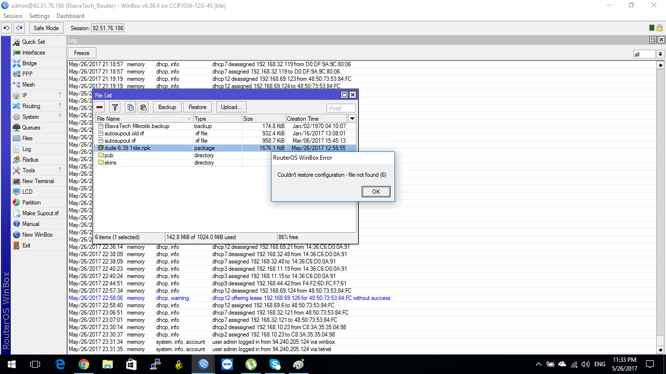Open Radius from the sidebar

pyautogui.click(x=30, y=160)
